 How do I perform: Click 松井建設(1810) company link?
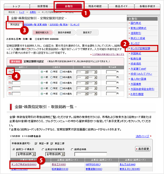click(x=60, y=169)
